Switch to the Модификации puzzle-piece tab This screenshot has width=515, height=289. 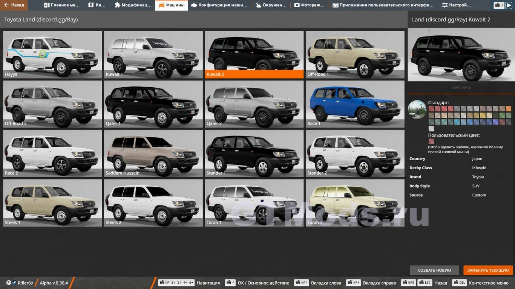[x=133, y=5]
